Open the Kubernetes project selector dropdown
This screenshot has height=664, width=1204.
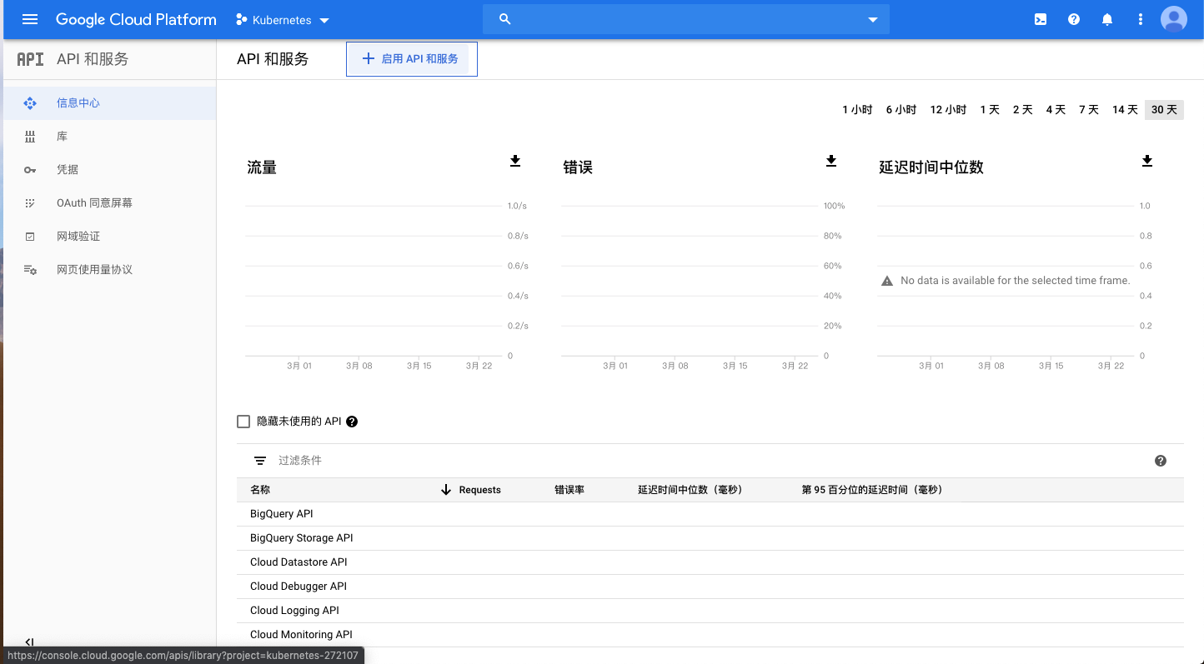coord(283,20)
